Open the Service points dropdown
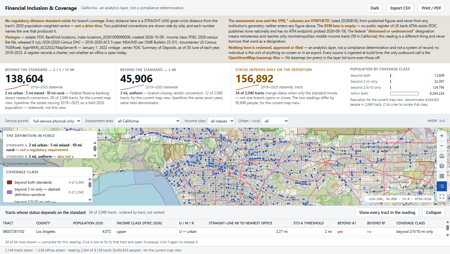Screen dimensions: 450x254 [56, 121]
